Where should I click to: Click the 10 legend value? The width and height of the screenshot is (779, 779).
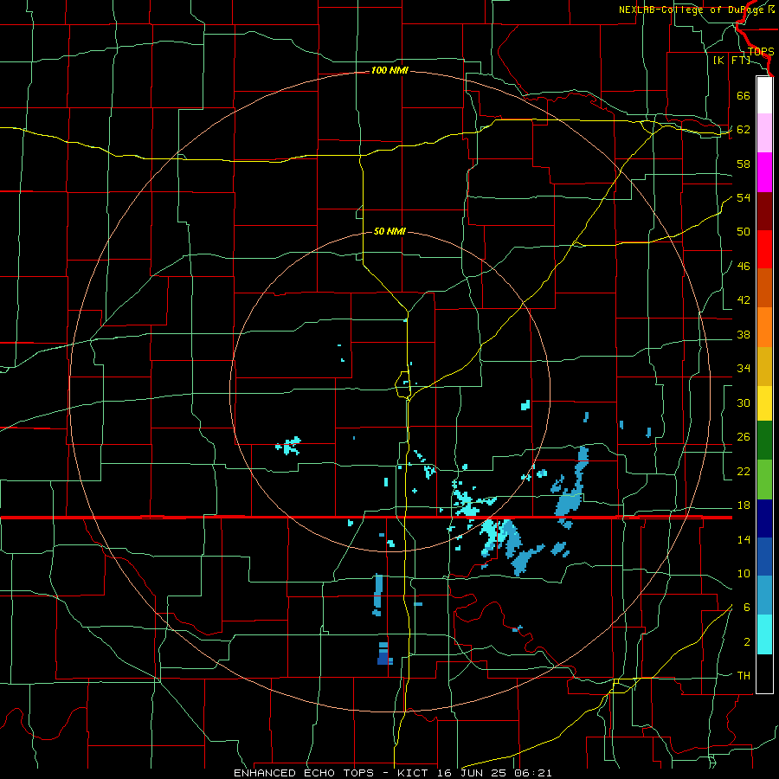point(744,574)
